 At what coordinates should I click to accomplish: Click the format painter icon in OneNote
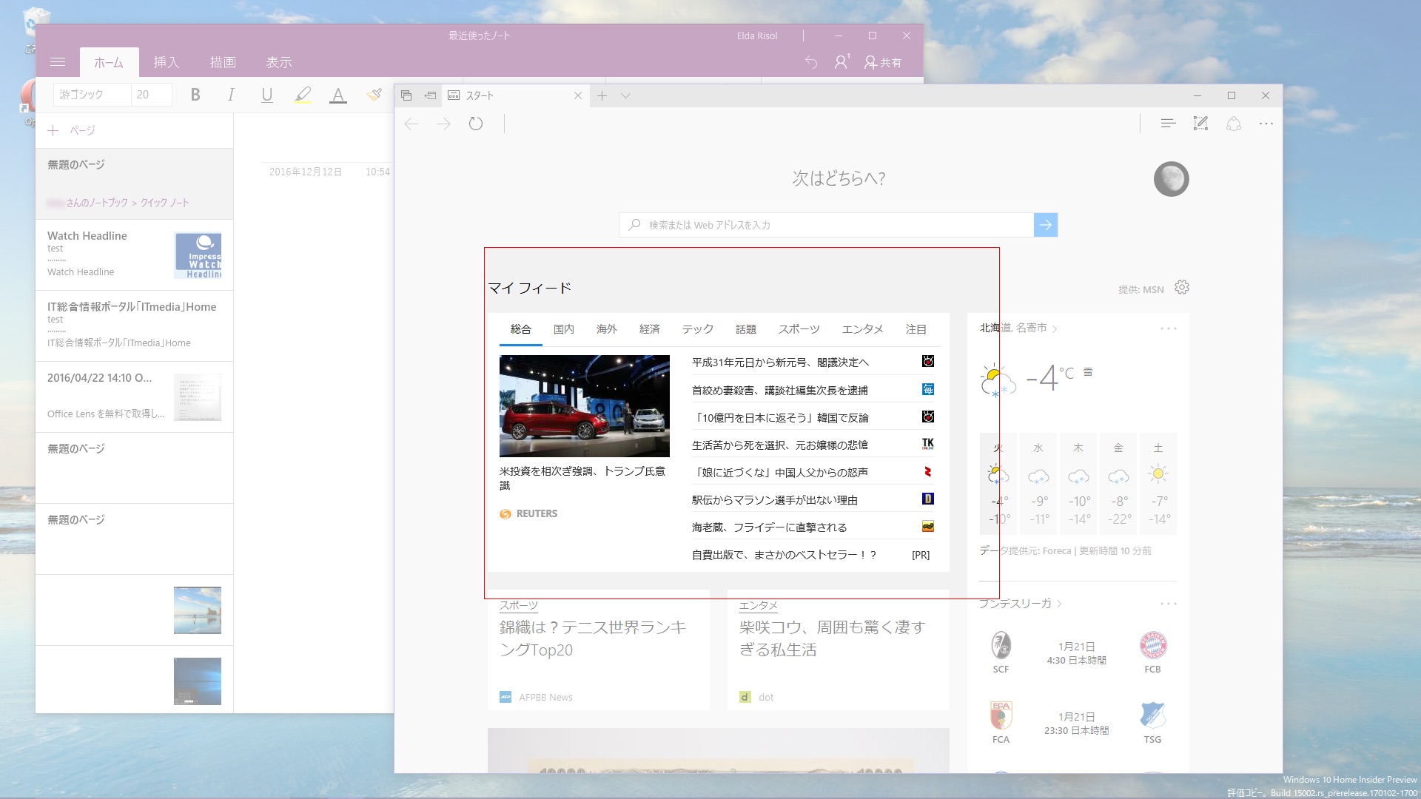click(x=374, y=95)
